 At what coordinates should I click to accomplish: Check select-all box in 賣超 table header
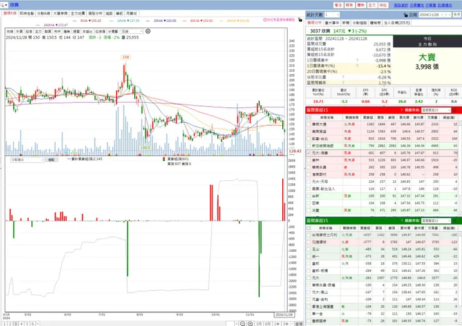click(308, 228)
